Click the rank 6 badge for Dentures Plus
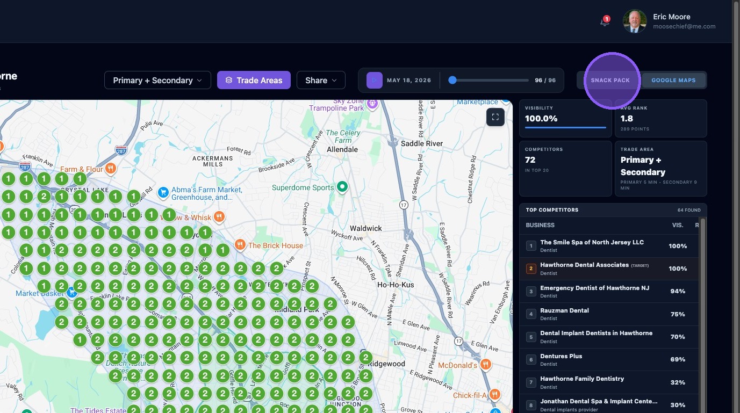 (531, 360)
